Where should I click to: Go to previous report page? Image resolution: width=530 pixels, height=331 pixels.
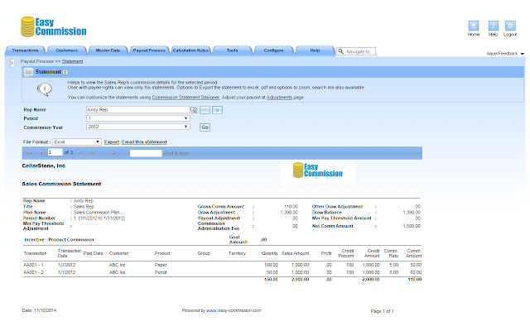[41, 152]
